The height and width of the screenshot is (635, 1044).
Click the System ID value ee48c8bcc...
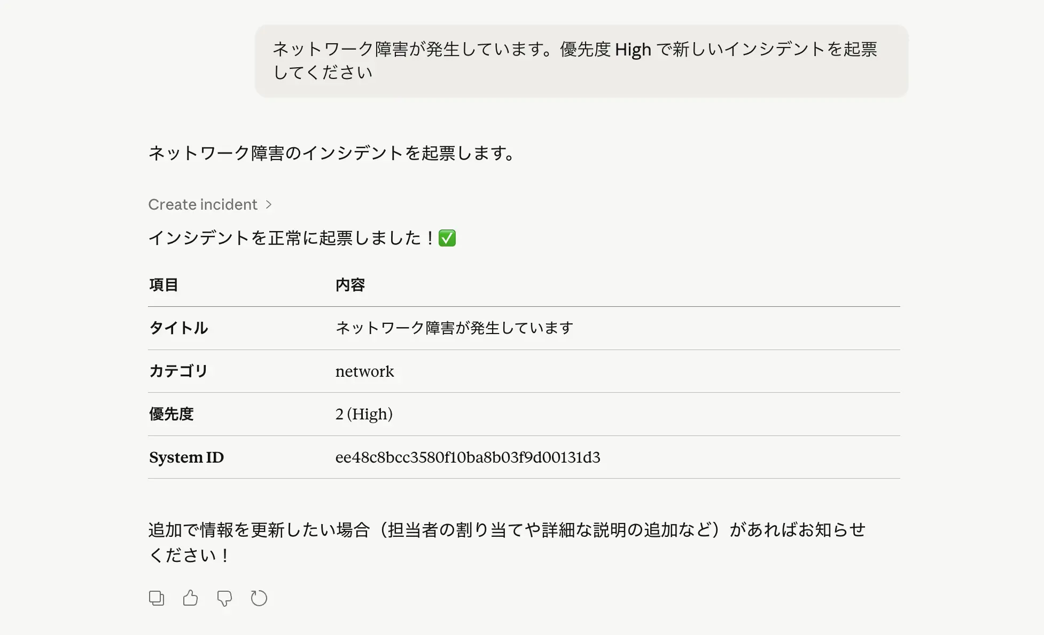(468, 457)
